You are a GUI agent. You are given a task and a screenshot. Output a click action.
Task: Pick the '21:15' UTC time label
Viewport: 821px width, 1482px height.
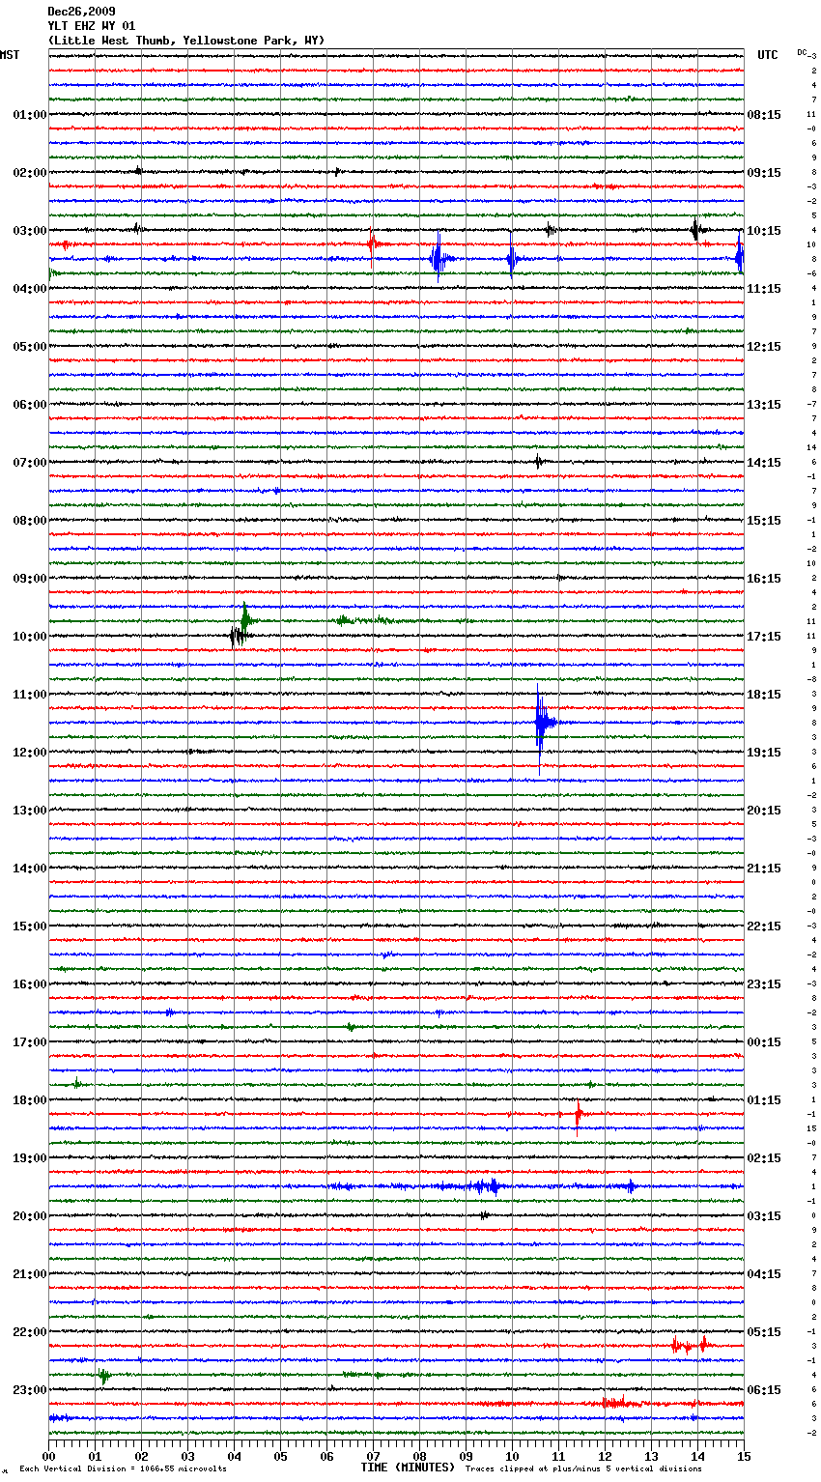(x=764, y=869)
